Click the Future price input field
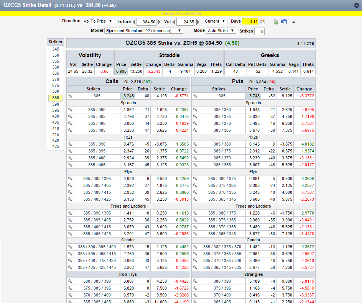The image size is (362, 303). 146,22
